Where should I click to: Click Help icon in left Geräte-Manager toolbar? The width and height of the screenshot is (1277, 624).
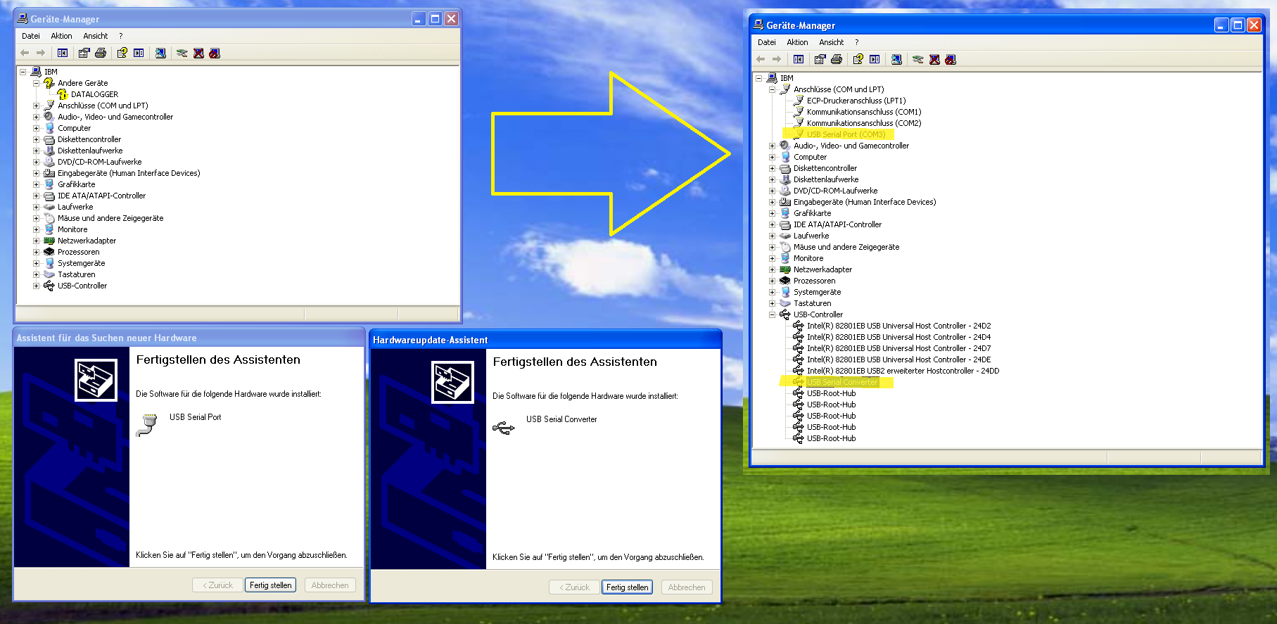(x=122, y=53)
